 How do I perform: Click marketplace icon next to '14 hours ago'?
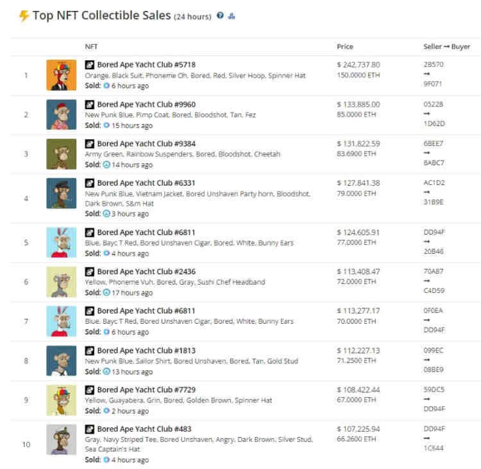point(106,164)
